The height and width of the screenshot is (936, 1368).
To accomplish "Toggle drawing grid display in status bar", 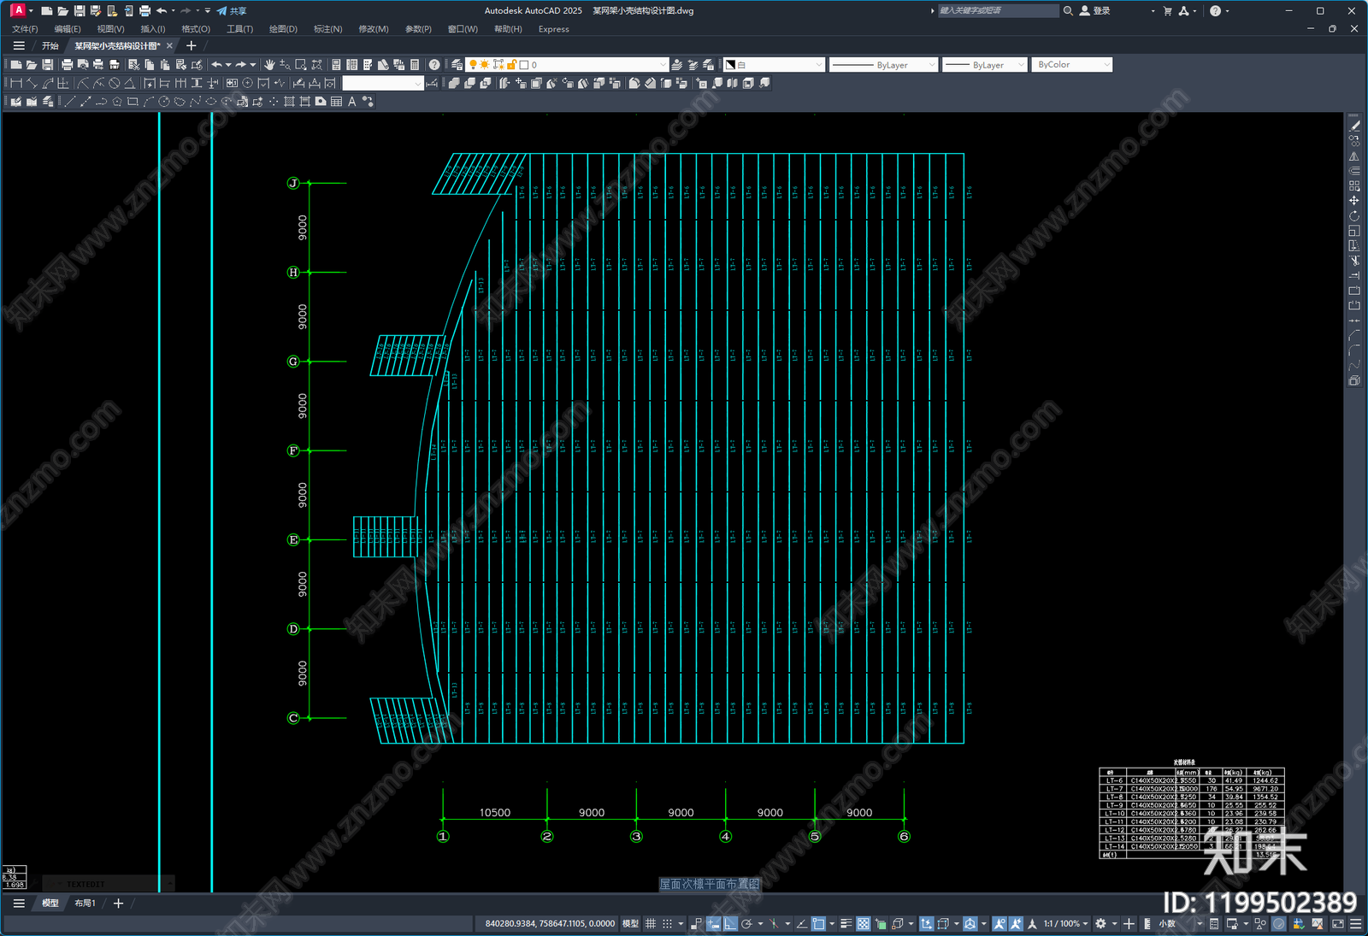I will tap(651, 924).
